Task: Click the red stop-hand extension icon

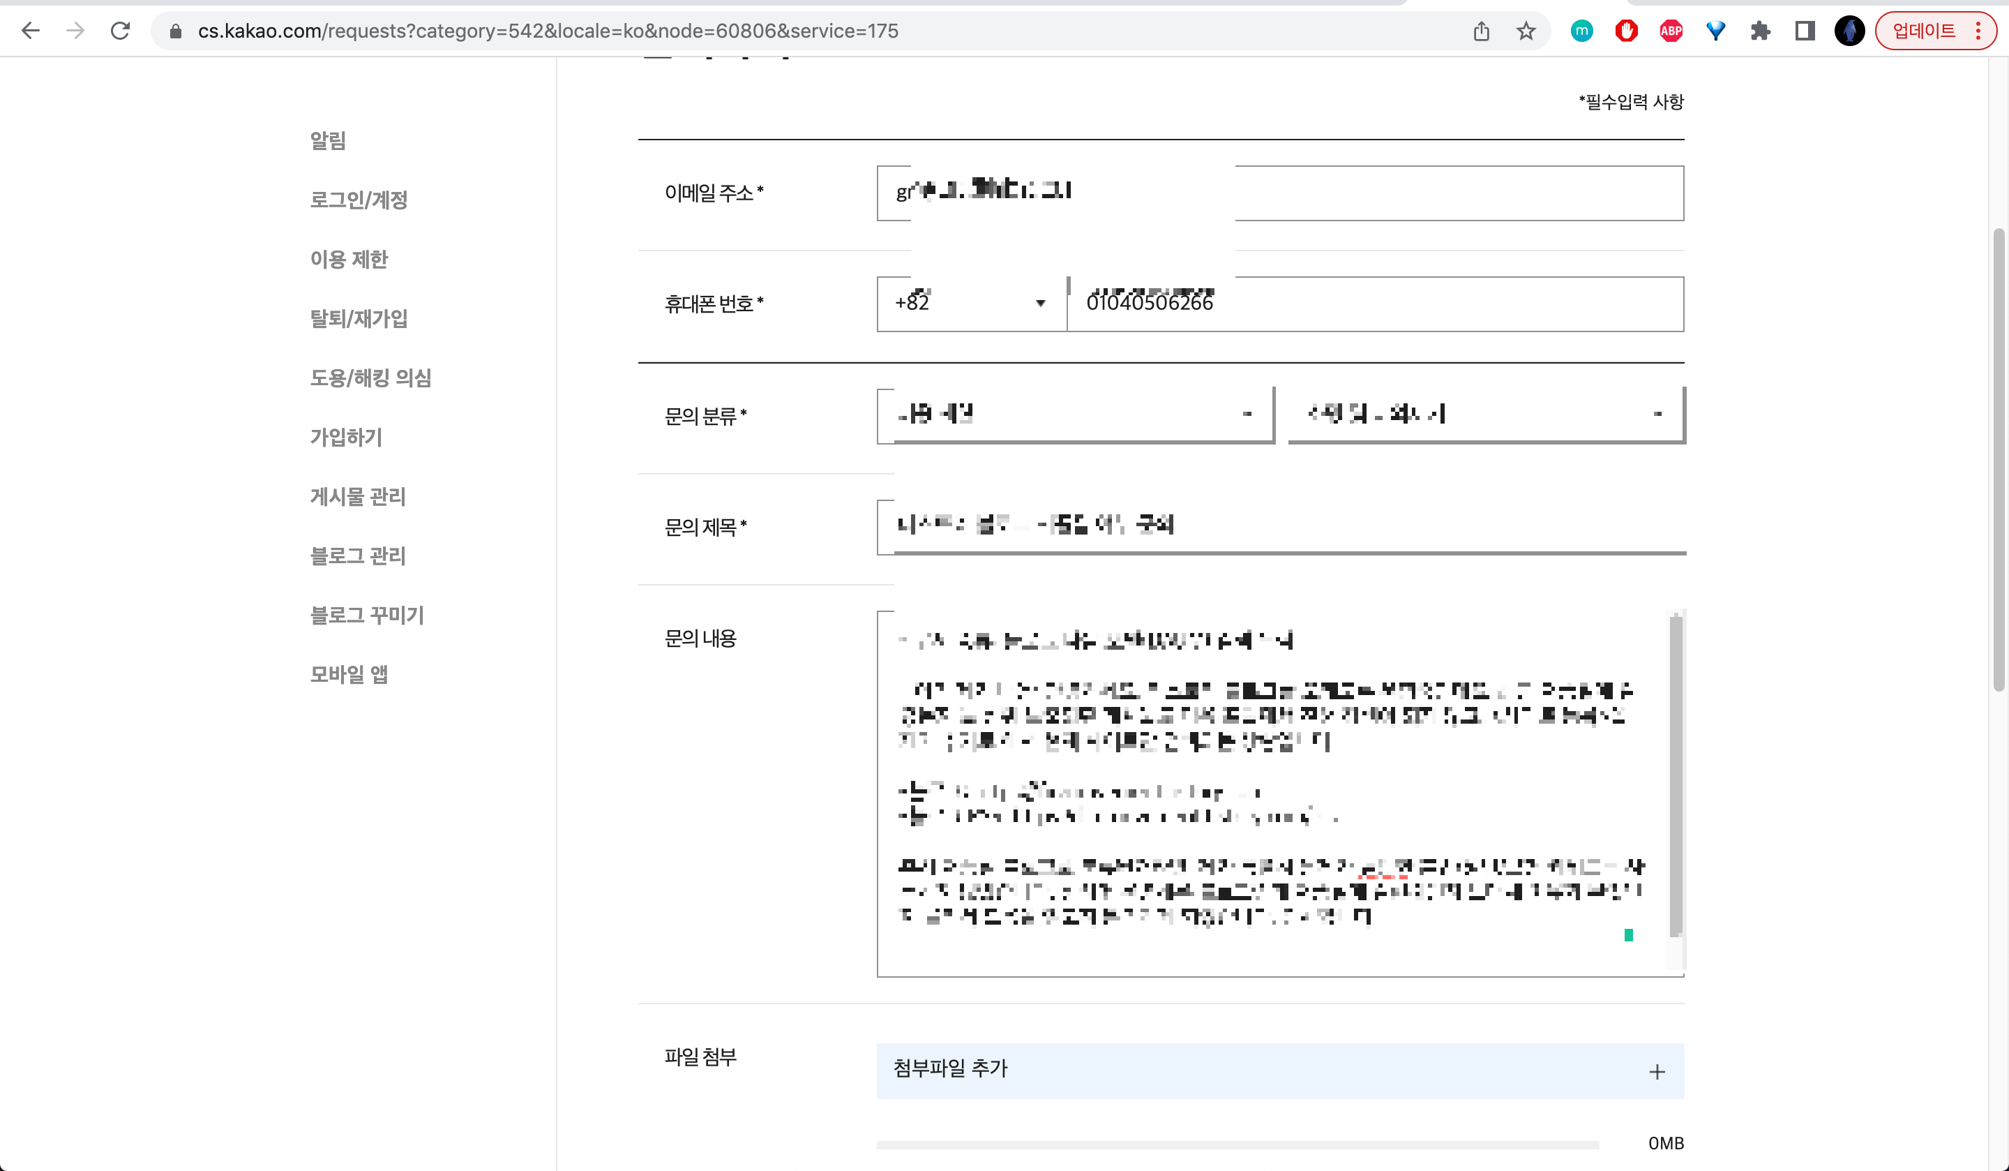Action: pyautogui.click(x=1626, y=31)
